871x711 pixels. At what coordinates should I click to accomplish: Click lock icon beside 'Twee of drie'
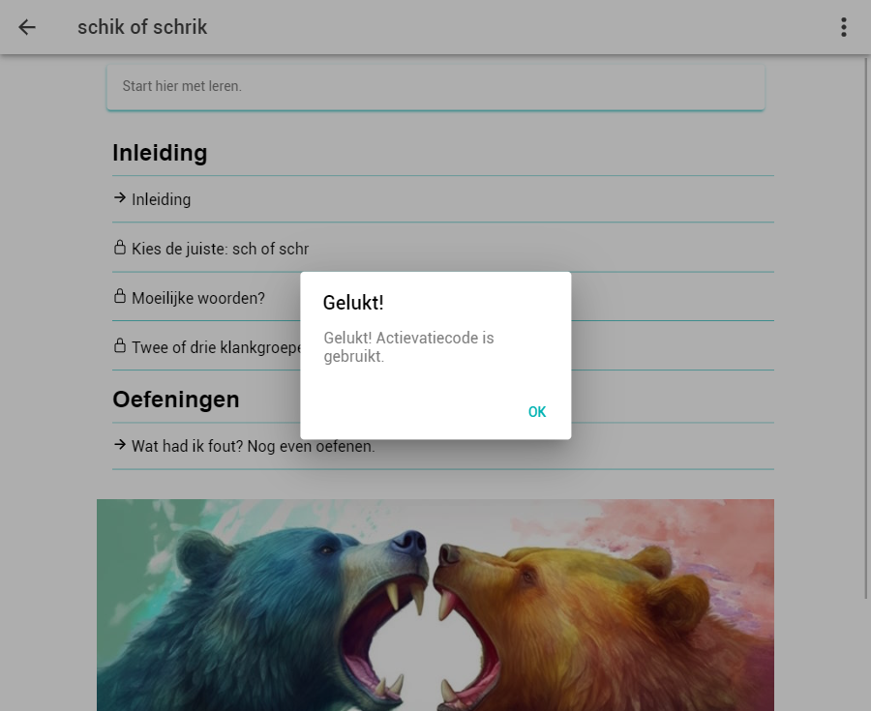coord(120,346)
